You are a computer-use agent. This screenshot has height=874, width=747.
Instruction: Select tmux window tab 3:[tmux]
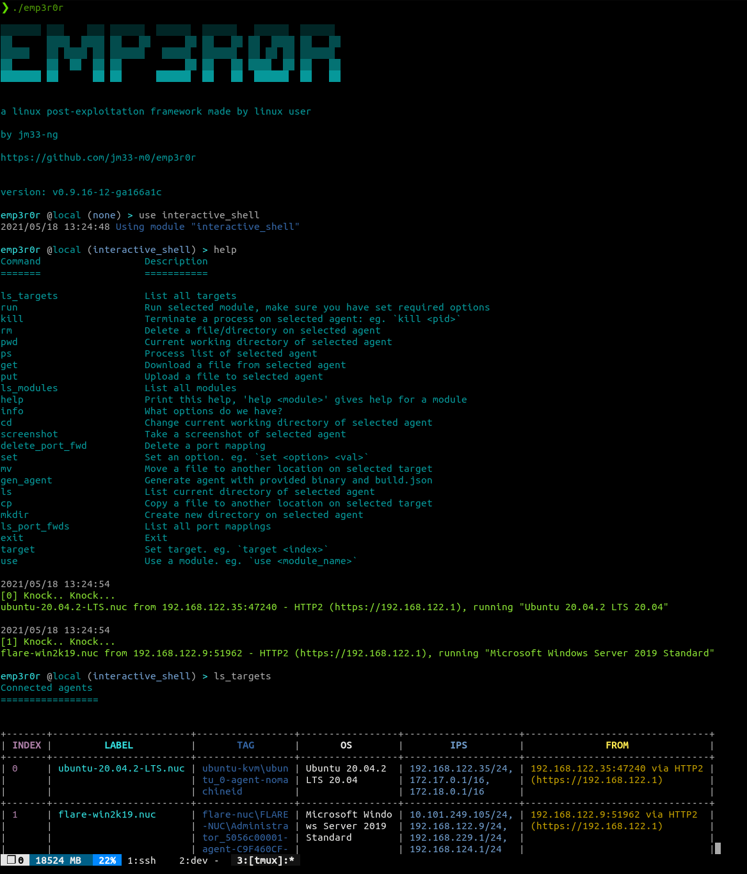[x=266, y=861]
